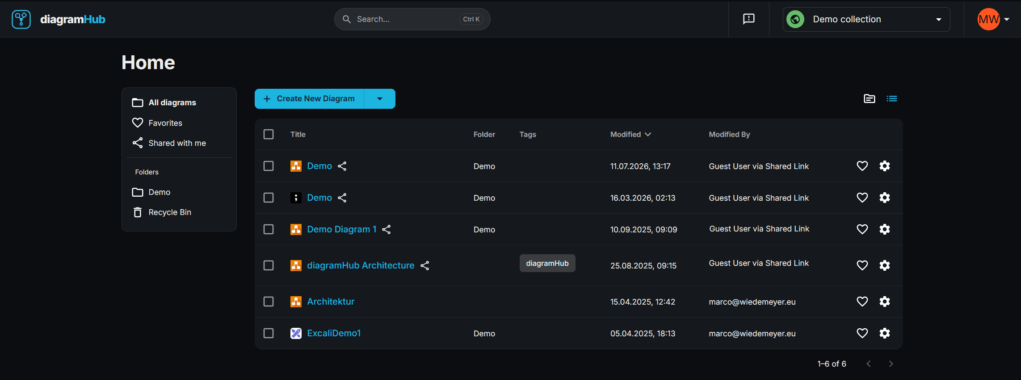Open settings gear for diagramHub Architecture
This screenshot has height=380, width=1021.
click(x=885, y=265)
